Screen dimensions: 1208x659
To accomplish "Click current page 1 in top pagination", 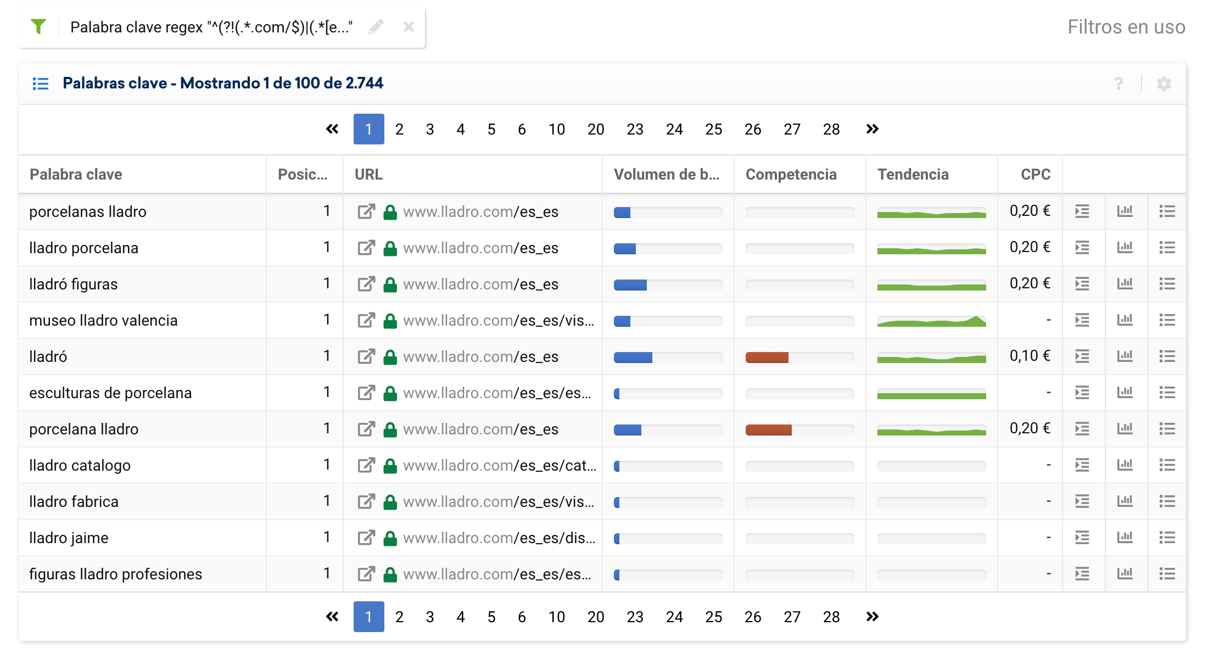I will click(x=368, y=129).
